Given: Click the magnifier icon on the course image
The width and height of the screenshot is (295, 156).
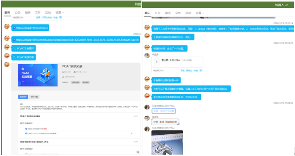Looking at the screenshot, I should pyautogui.click(x=138, y=152).
